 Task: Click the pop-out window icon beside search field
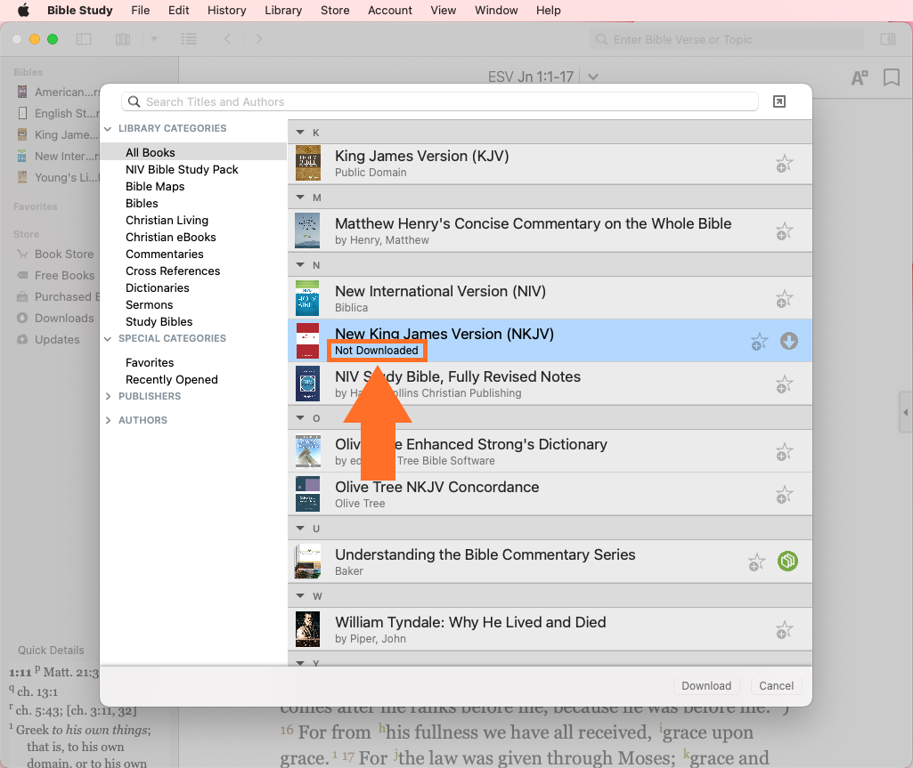click(x=779, y=102)
